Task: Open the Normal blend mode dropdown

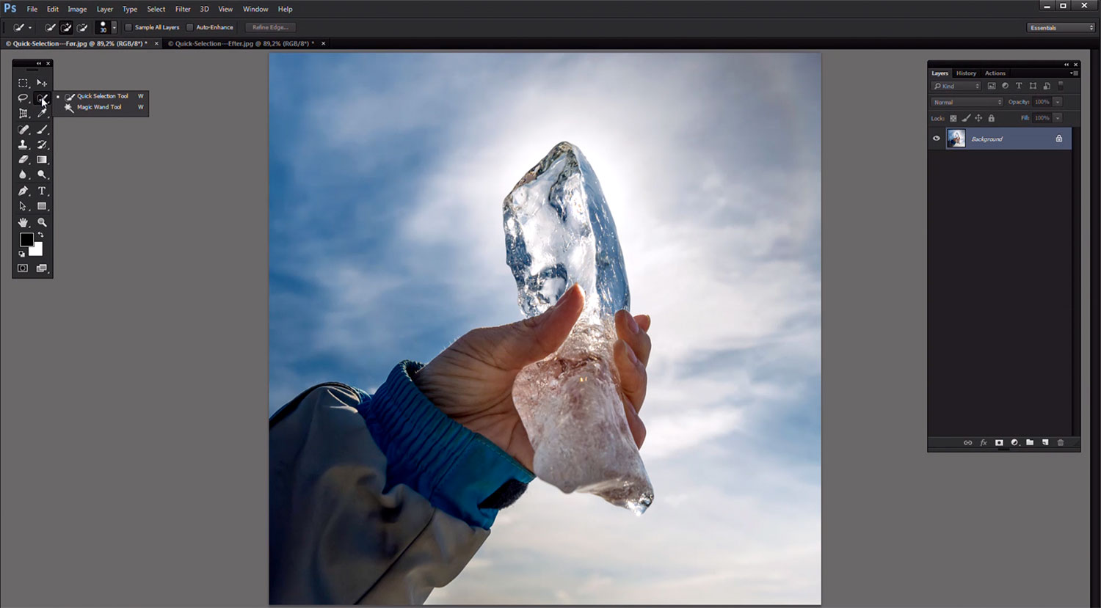Action: [967, 102]
